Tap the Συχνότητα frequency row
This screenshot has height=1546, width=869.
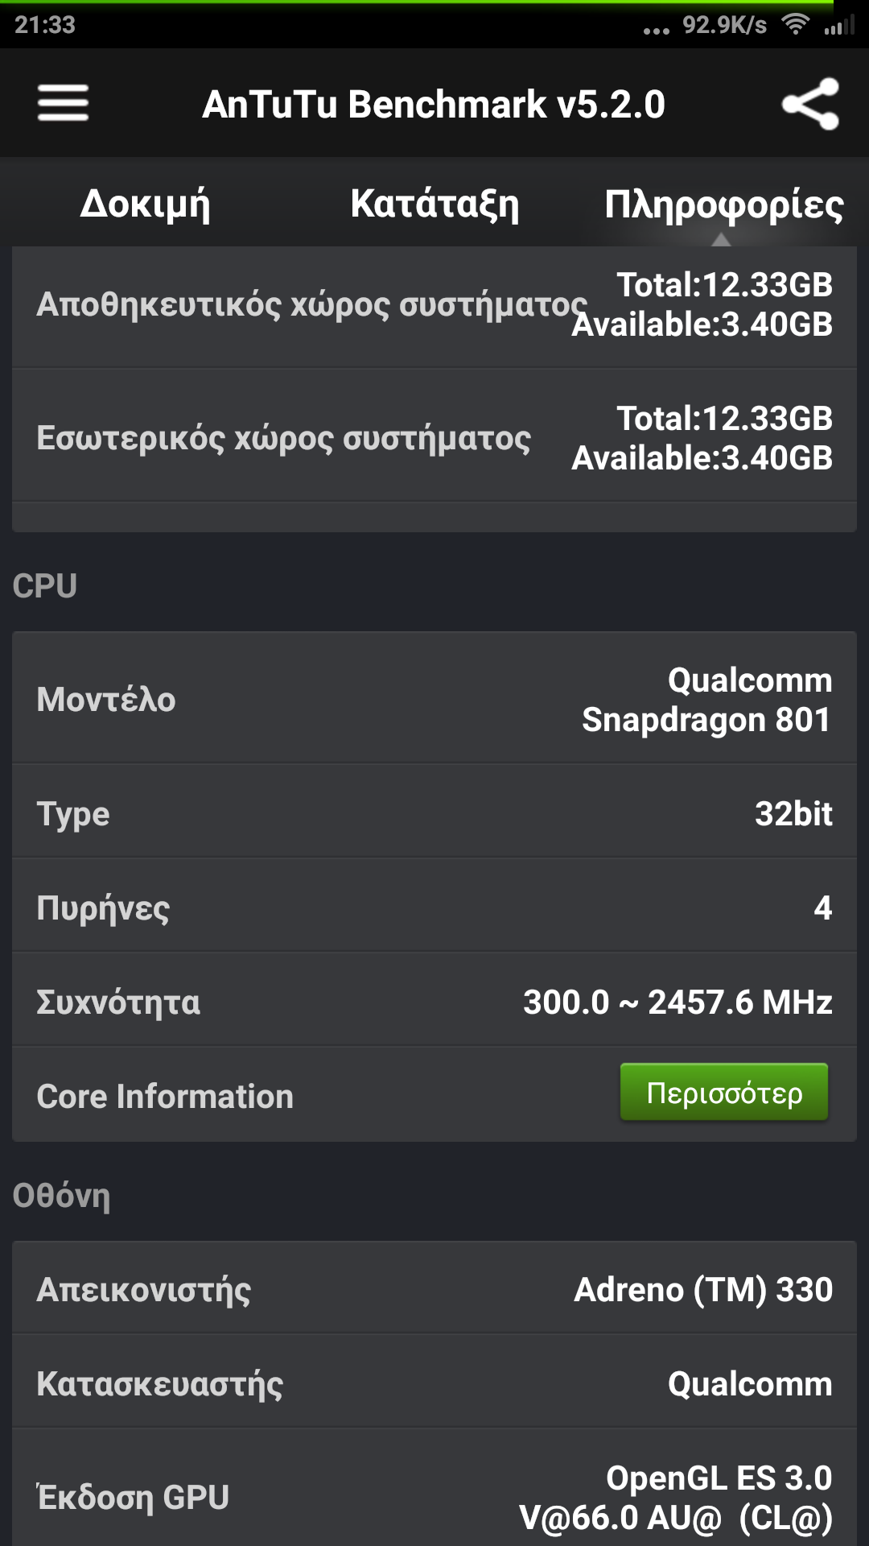point(434,1002)
